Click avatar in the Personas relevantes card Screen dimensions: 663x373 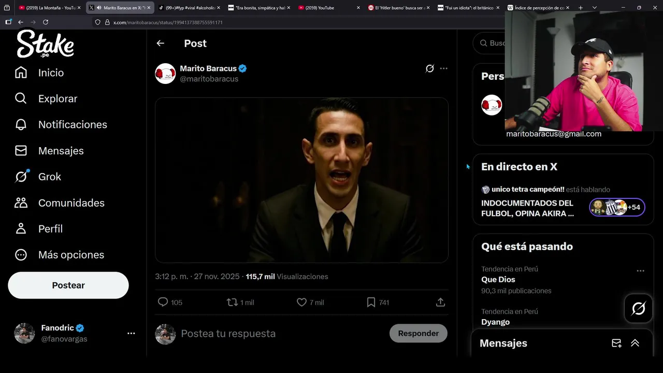point(492,105)
